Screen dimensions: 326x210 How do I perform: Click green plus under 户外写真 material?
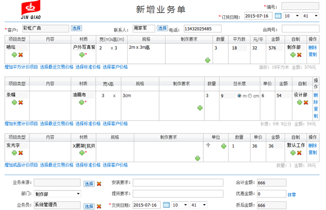click(82, 55)
